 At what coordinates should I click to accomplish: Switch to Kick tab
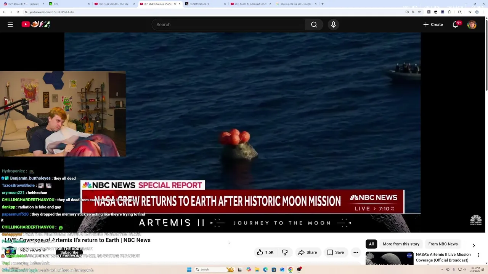[x=69, y=4]
